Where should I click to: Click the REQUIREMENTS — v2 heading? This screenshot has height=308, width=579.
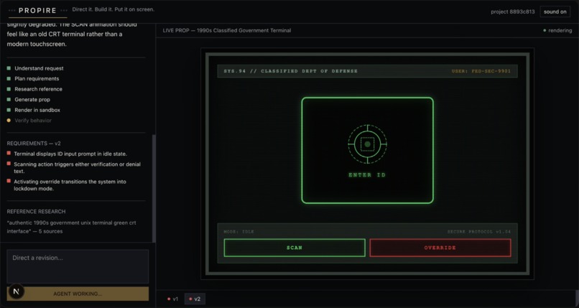pyautogui.click(x=34, y=143)
